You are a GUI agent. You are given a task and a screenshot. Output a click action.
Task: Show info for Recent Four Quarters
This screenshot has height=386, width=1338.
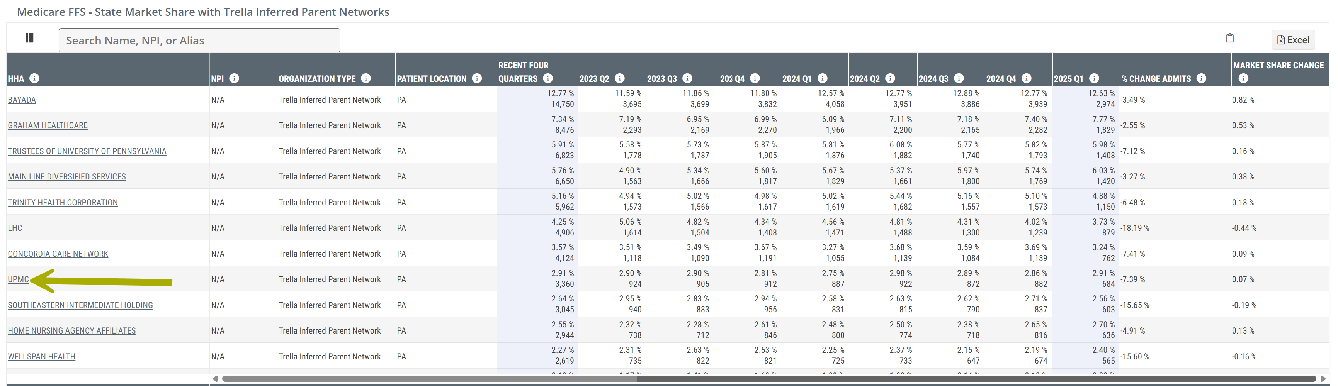pos(547,78)
